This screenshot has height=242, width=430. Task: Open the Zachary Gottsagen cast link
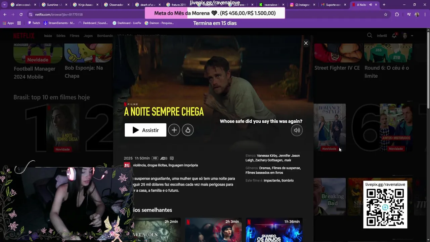click(269, 160)
